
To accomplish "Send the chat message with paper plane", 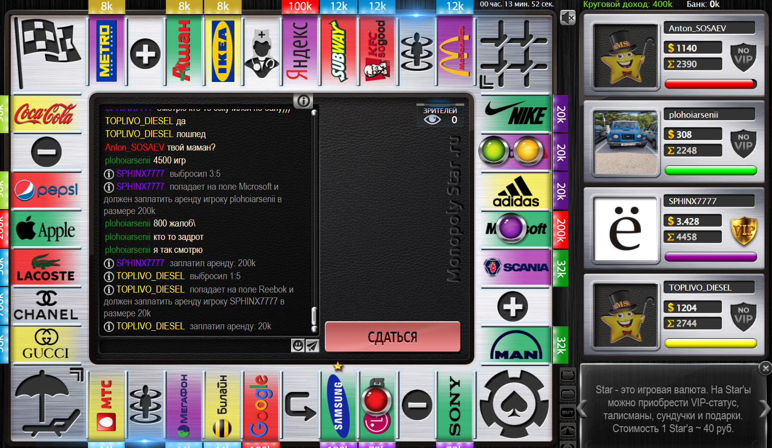I will pyautogui.click(x=311, y=345).
